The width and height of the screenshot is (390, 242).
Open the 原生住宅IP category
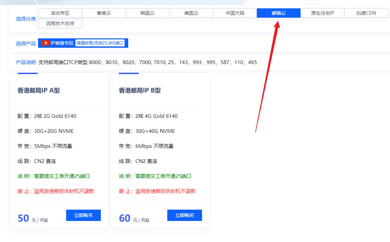pos(323,13)
